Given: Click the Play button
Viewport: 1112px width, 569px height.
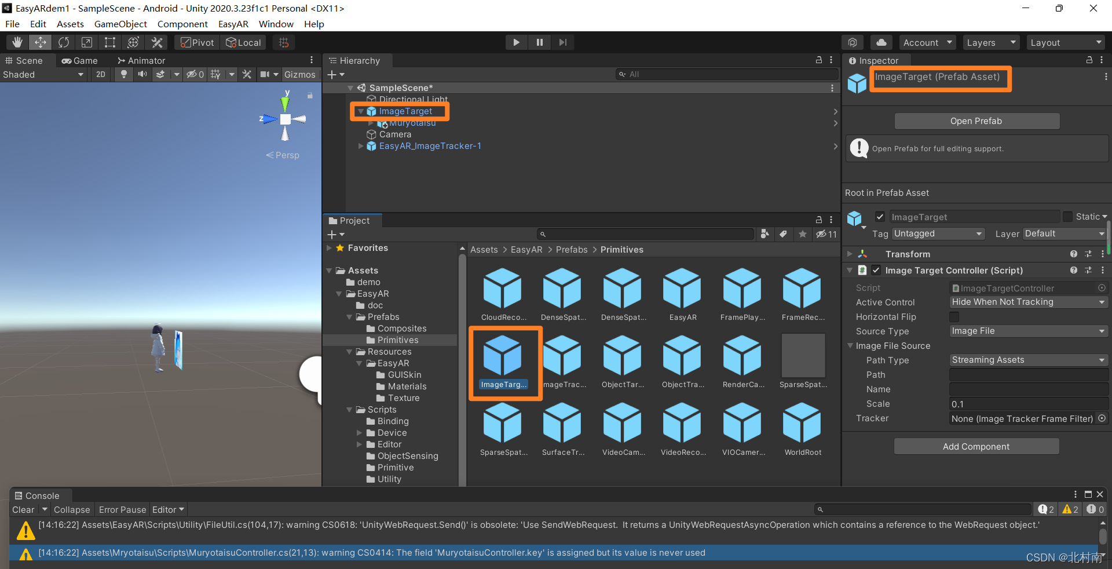Looking at the screenshot, I should (x=516, y=42).
